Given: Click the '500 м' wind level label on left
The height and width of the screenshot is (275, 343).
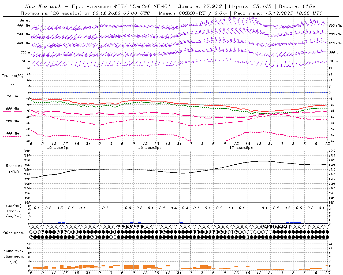Looking at the screenshot, I should 25,52.
